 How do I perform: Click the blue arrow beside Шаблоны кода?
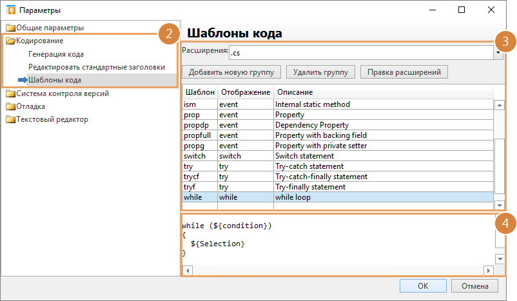click(23, 80)
